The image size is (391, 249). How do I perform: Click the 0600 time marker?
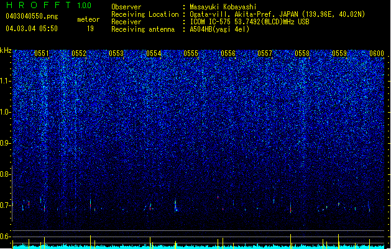377,54
